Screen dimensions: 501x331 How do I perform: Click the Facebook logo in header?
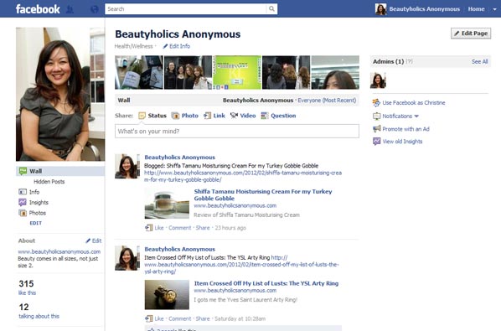tap(38, 9)
